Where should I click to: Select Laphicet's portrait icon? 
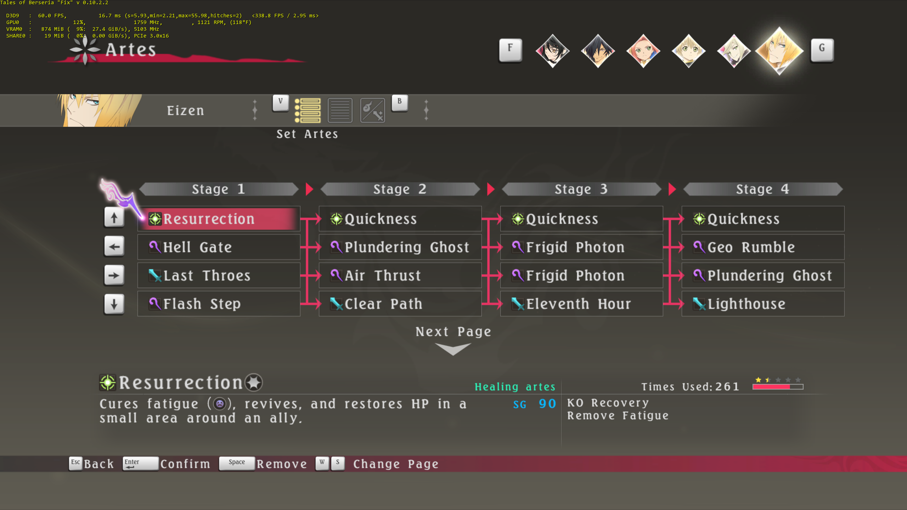688,51
